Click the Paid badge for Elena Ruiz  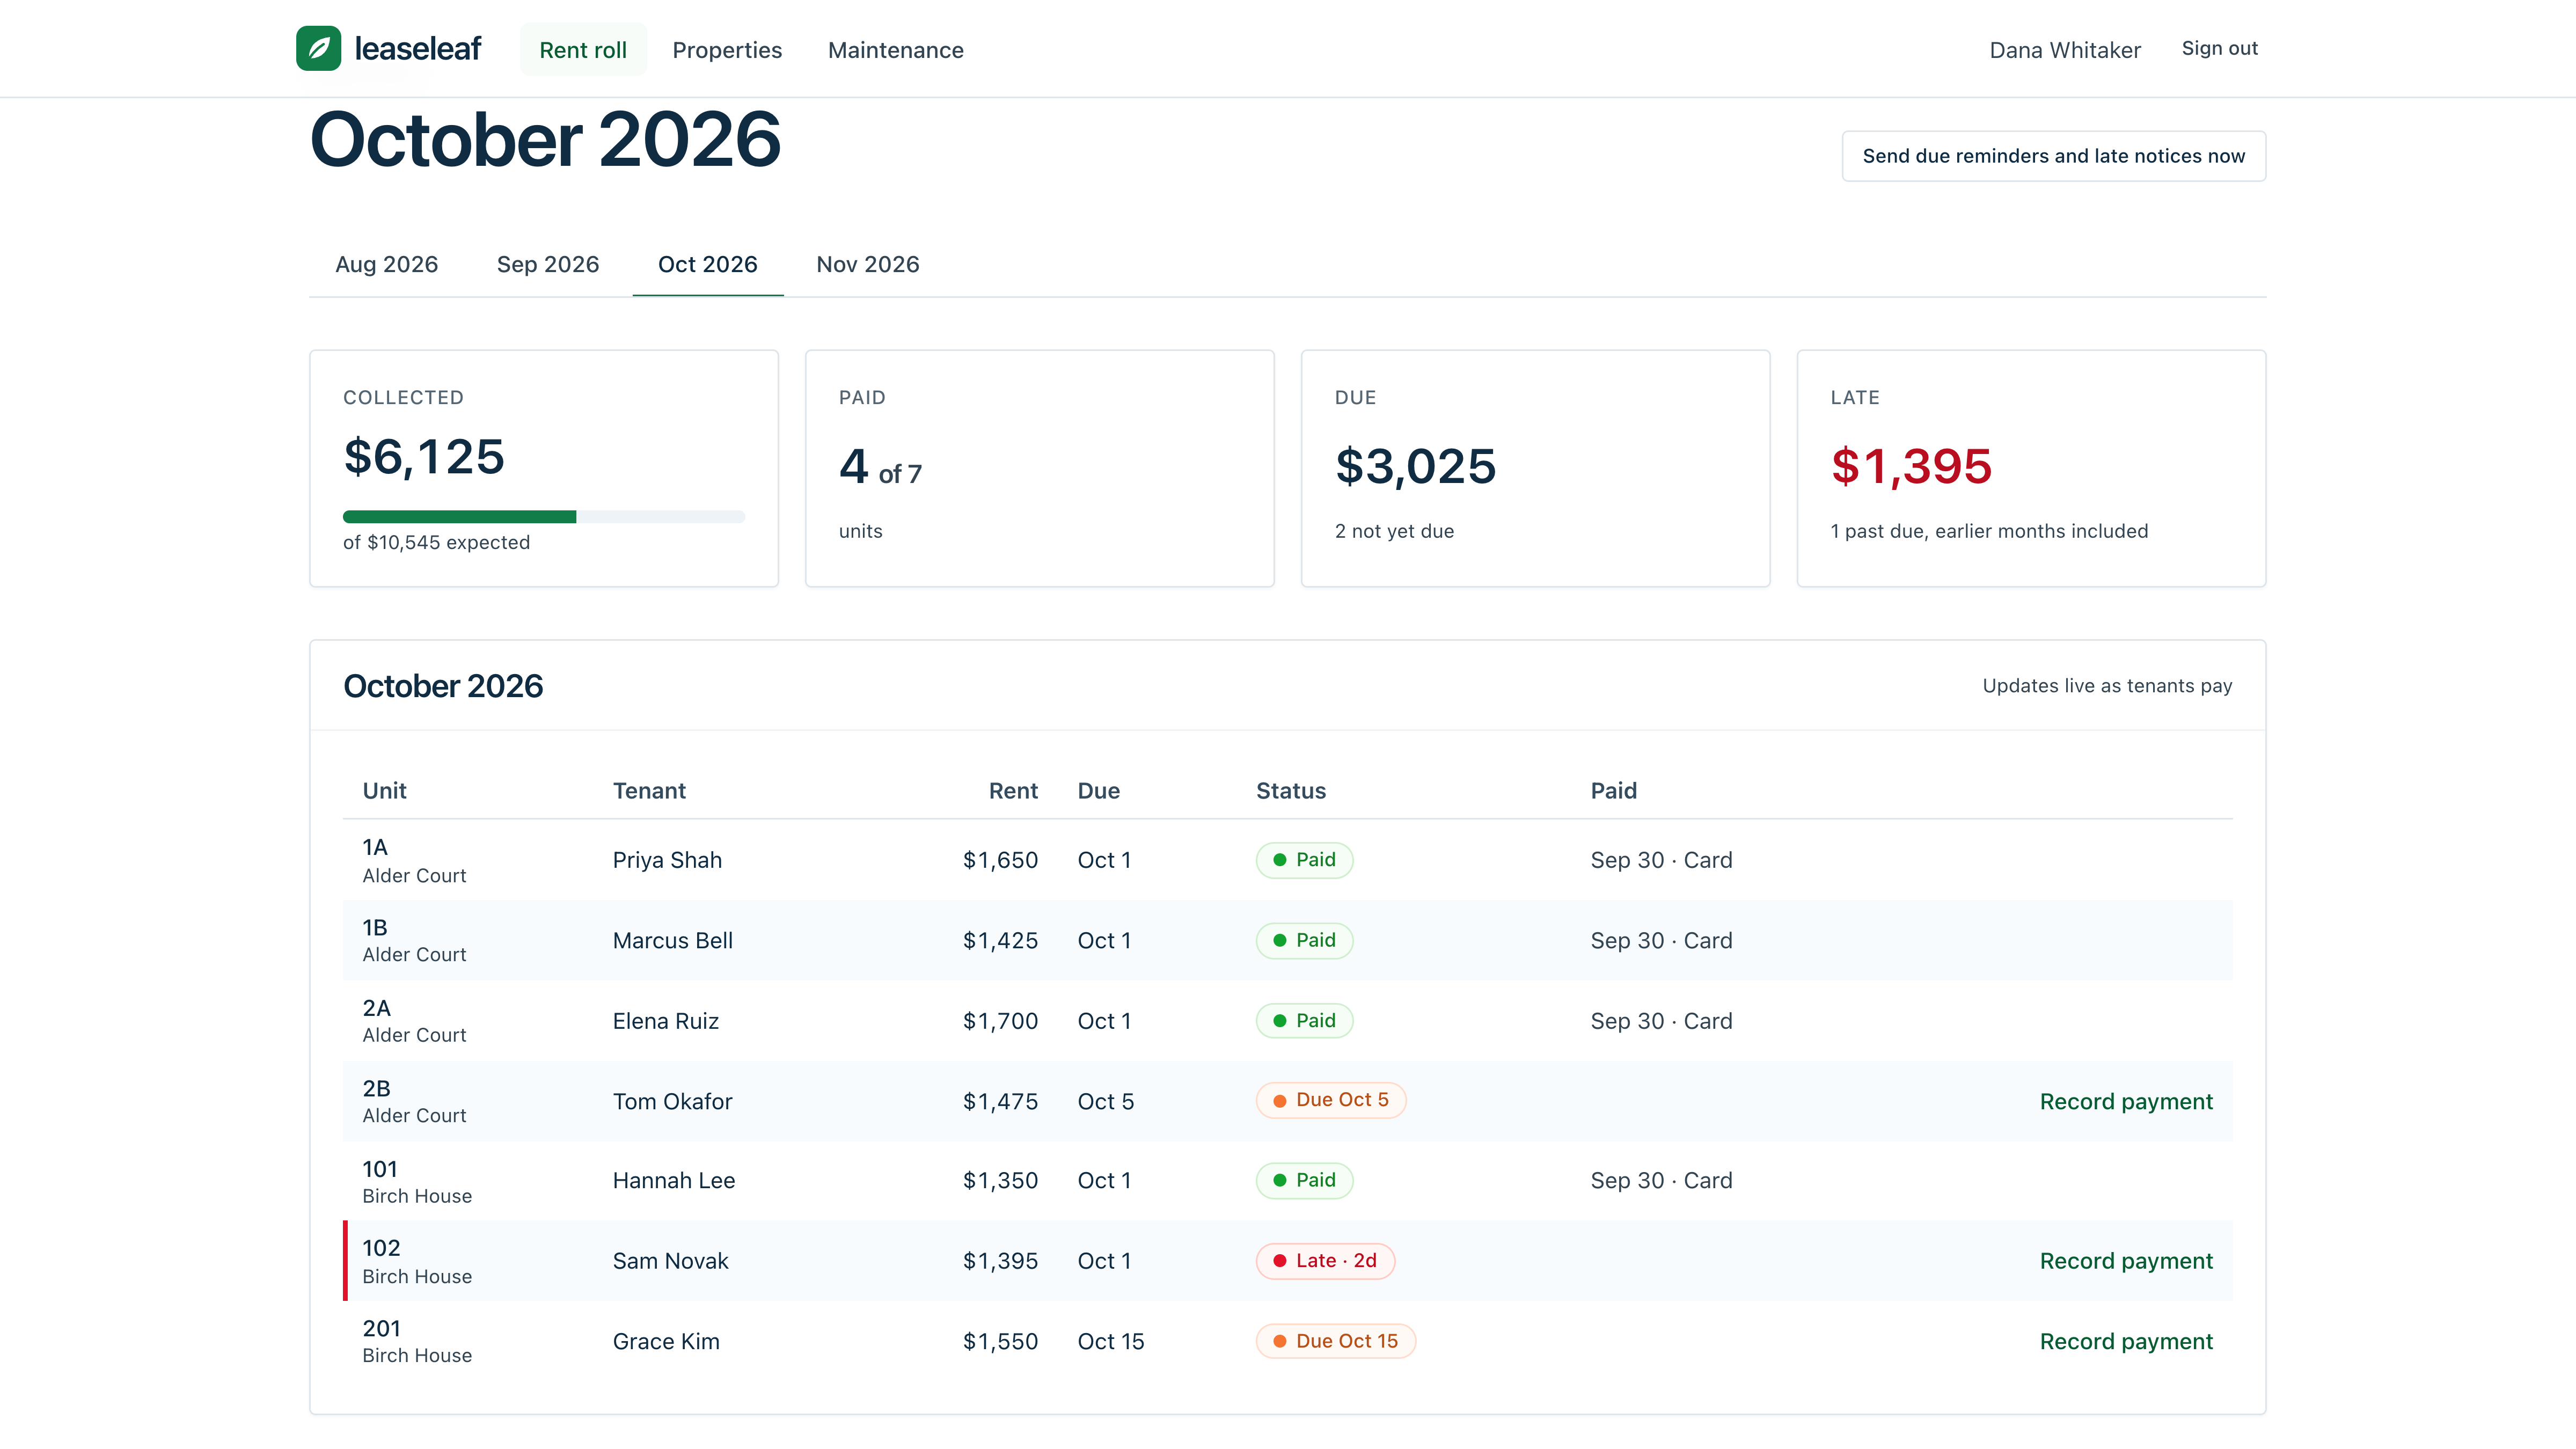1304,1021
